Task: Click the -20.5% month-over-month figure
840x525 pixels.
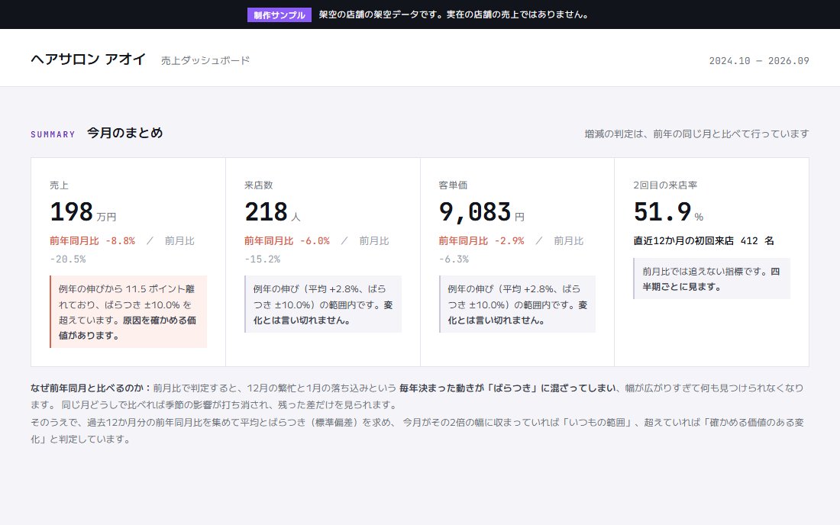Action: (x=67, y=259)
